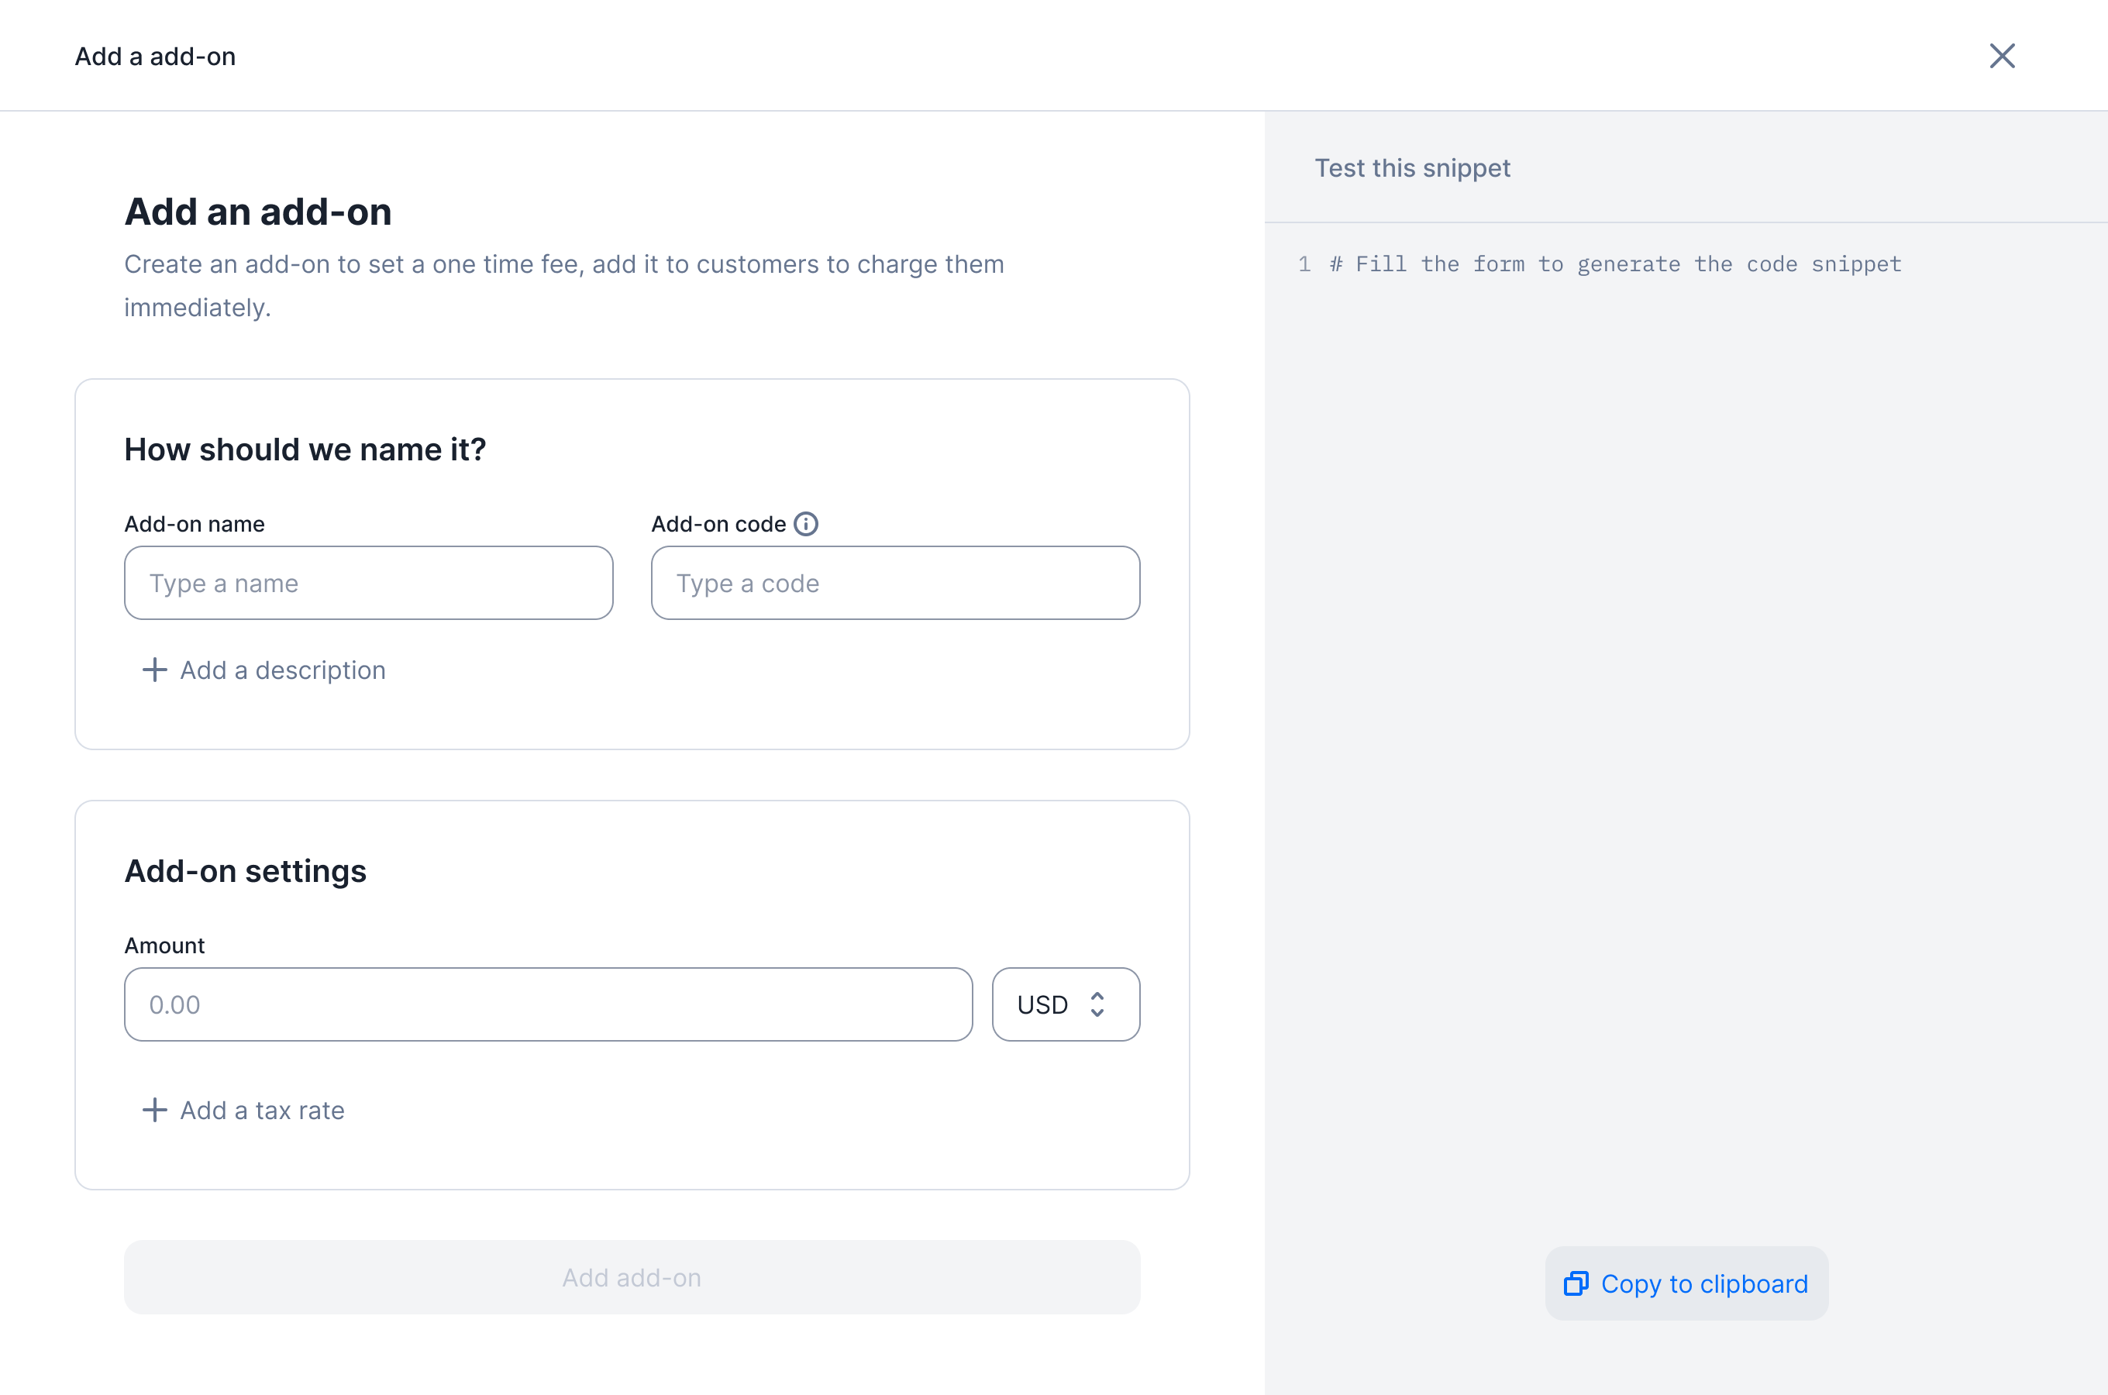Focus the Add-on name field
The height and width of the screenshot is (1395, 2108).
point(368,583)
